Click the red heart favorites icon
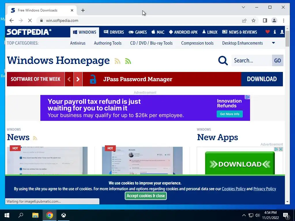This screenshot has width=295, height=221. click(268, 32)
